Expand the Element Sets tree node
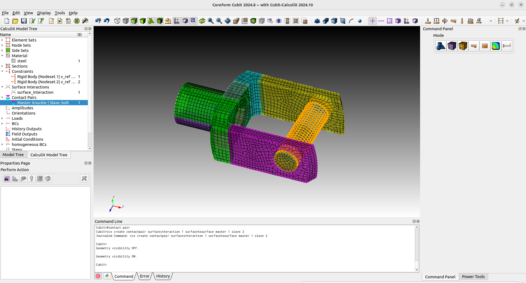The height and width of the screenshot is (283, 526). tap(3, 40)
